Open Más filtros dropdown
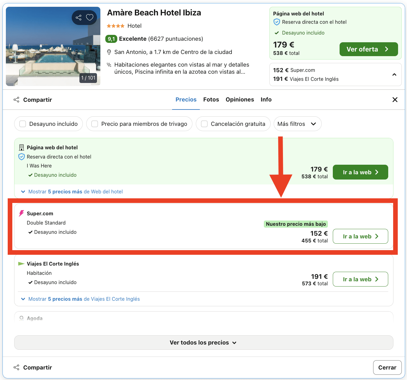The width and height of the screenshot is (407, 380). (x=297, y=124)
